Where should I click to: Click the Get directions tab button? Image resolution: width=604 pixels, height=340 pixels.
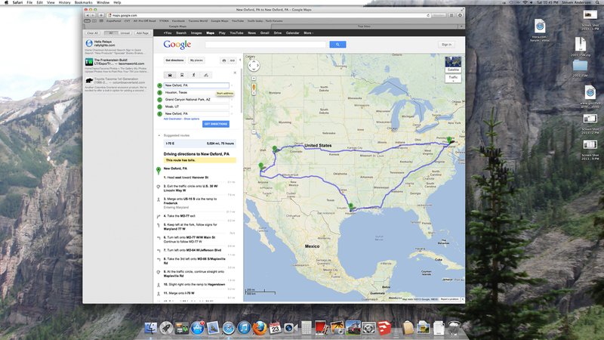174,60
